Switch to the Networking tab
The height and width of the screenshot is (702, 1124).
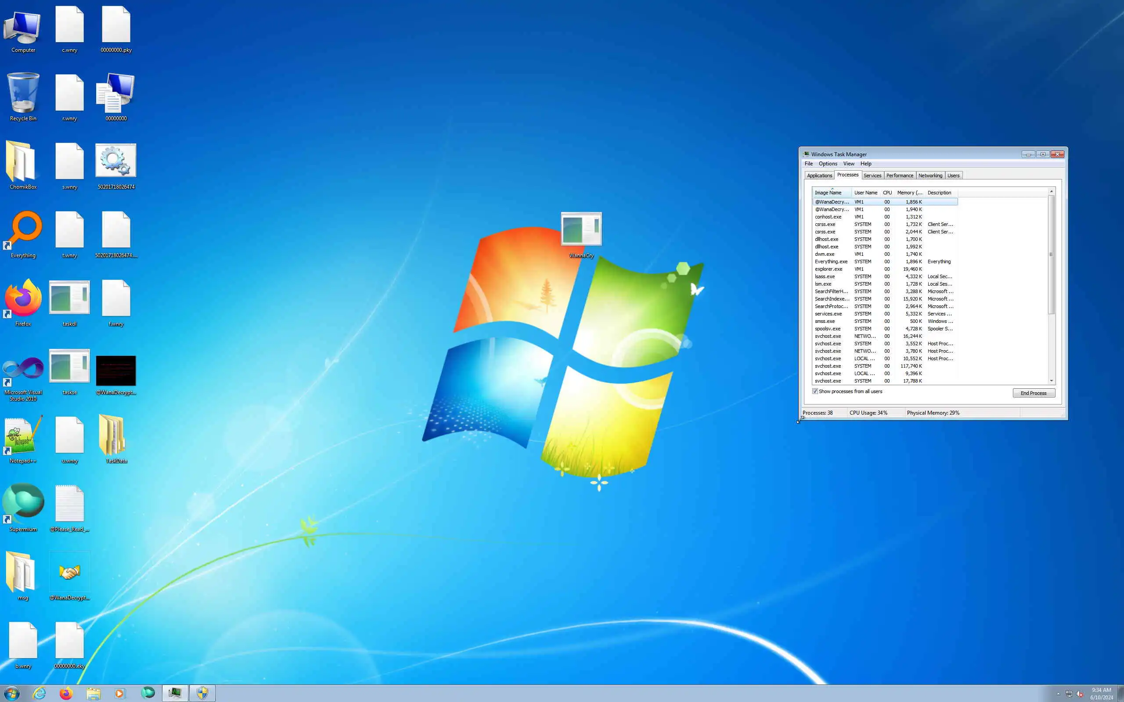[x=930, y=175]
